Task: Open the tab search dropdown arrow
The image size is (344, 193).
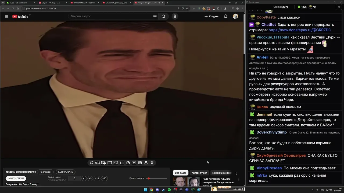Action: point(2,3)
